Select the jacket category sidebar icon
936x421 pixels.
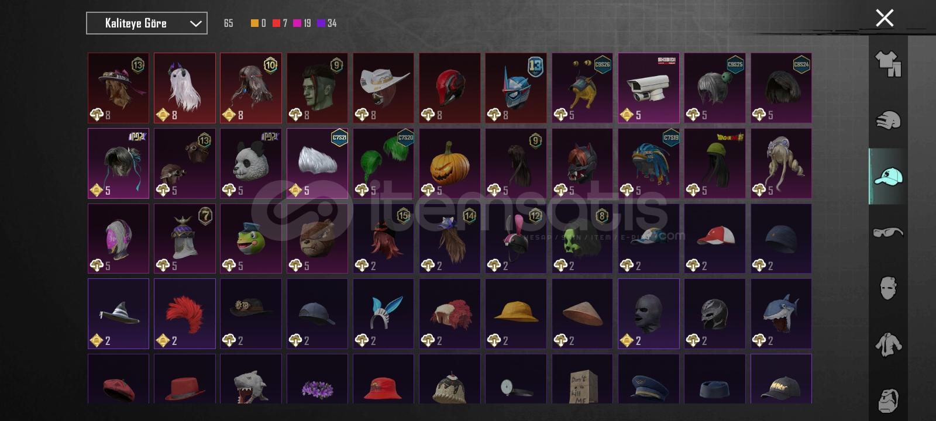[888, 344]
